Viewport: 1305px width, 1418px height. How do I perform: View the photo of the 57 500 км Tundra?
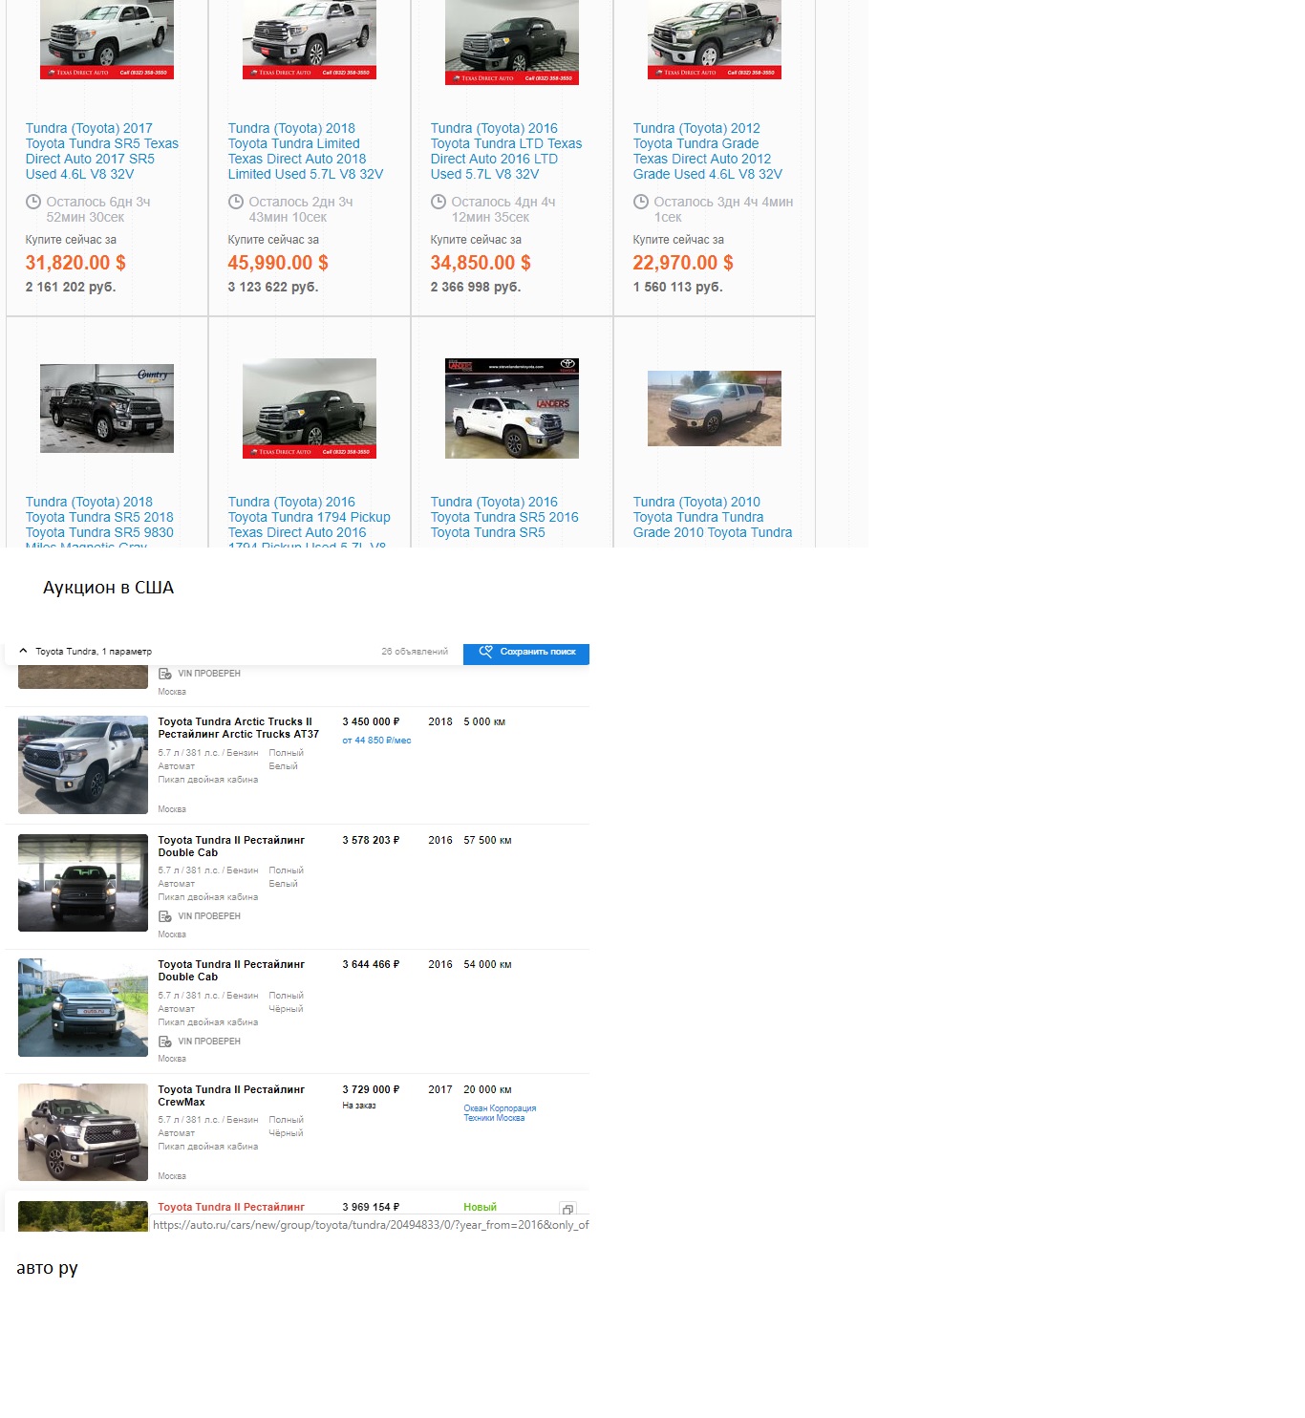click(83, 883)
